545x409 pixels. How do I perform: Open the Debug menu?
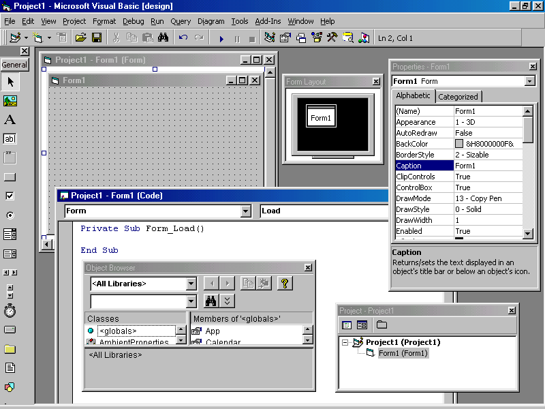pyautogui.click(x=133, y=21)
